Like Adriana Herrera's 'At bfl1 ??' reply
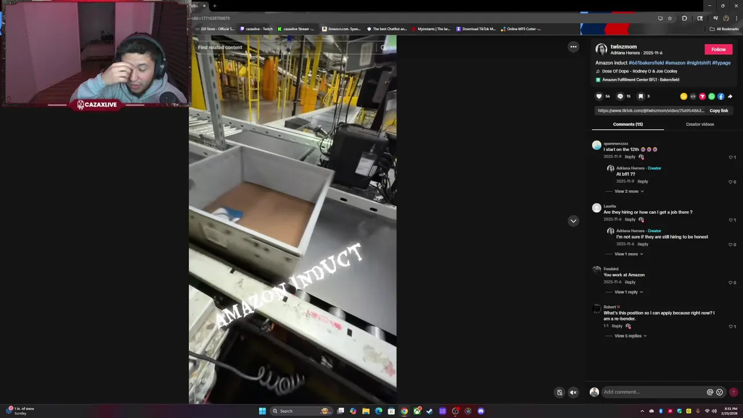Screen dimensions: 743x418 click(x=731, y=182)
